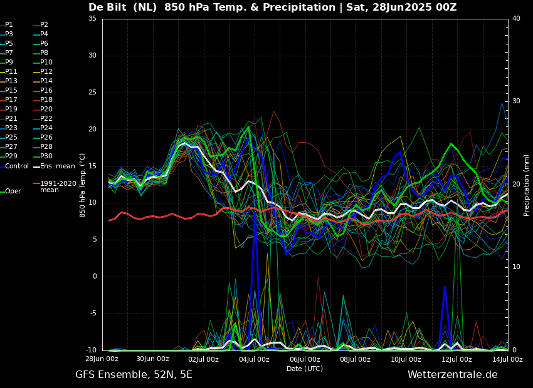Select the 28Jun 00z axis label
Viewport: 533px width, 388px height.
(102, 359)
